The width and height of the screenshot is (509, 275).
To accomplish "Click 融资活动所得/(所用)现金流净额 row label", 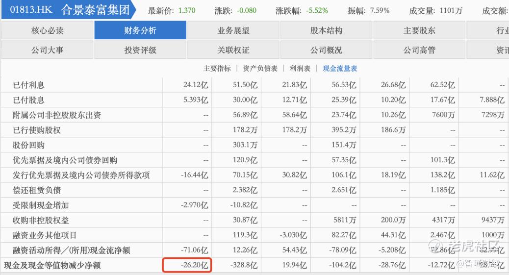I will tap(72, 250).
